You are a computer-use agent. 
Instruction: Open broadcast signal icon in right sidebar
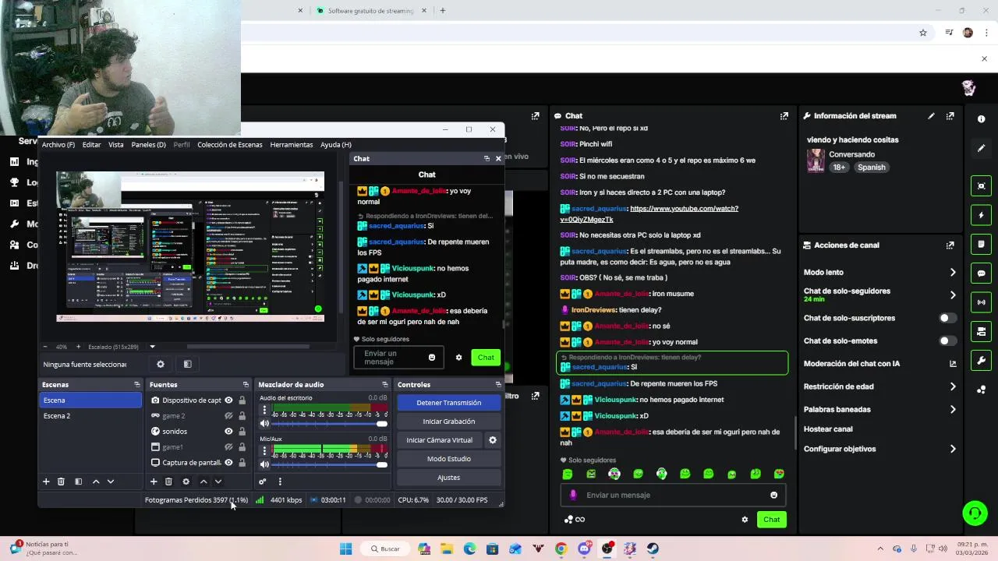point(981,302)
